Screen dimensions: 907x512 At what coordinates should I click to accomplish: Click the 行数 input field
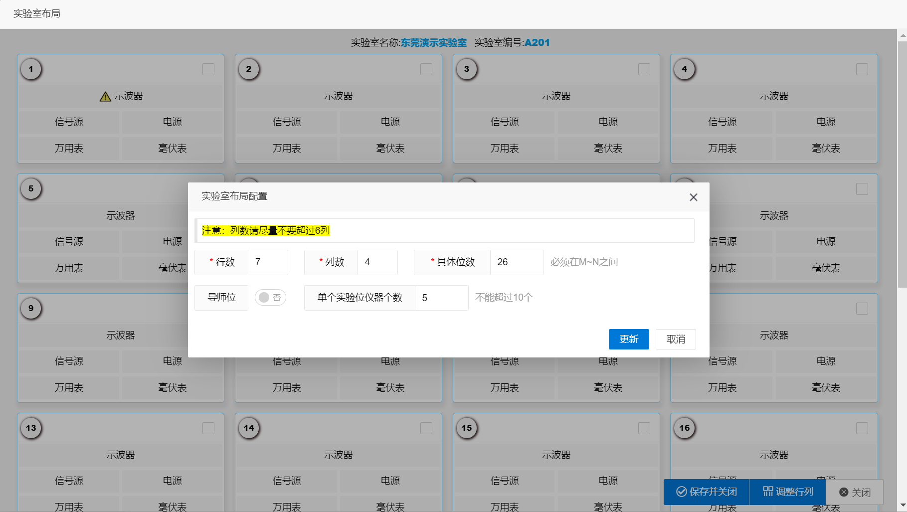[x=268, y=262]
